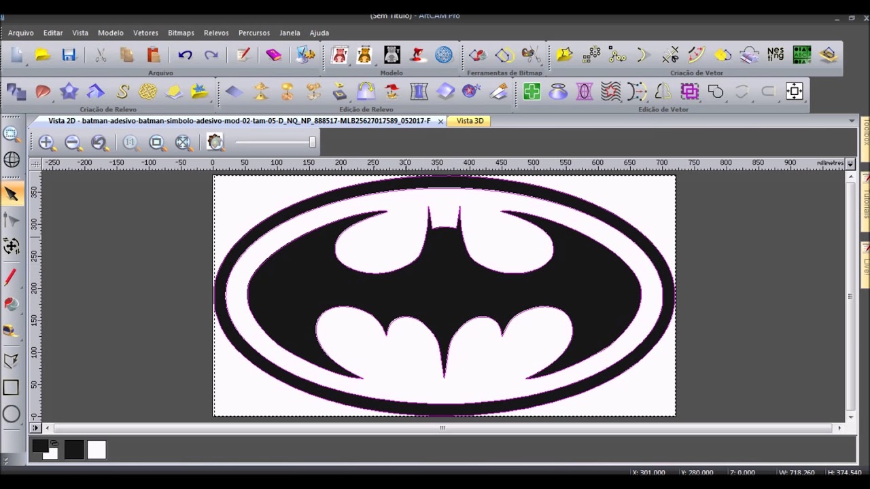Open the Percursos menu
Image resolution: width=870 pixels, height=489 pixels.
tap(254, 33)
